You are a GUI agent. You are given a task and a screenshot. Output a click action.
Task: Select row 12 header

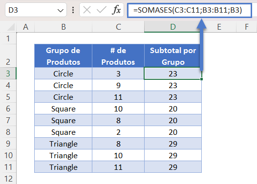coord(8,179)
